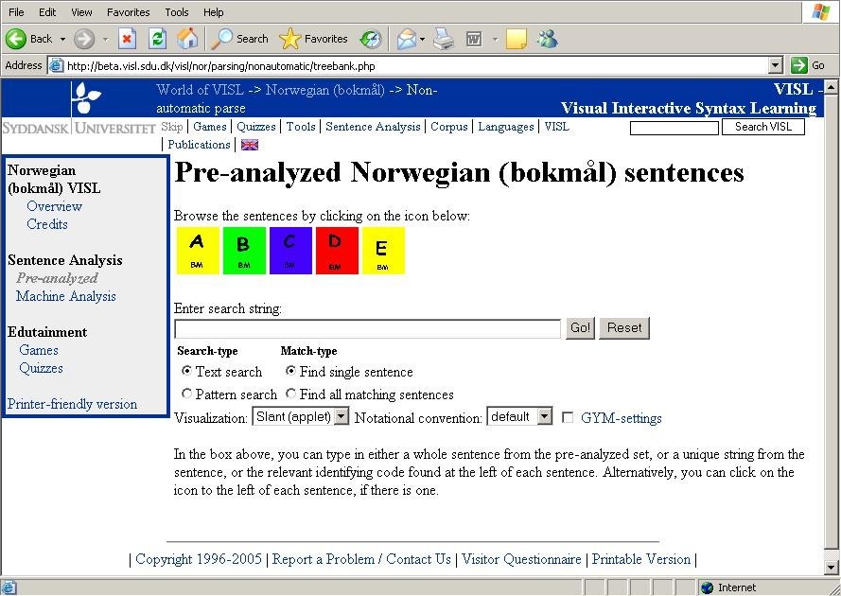The height and width of the screenshot is (596, 841).
Task: Click the Enter search string text field
Action: coord(367,328)
